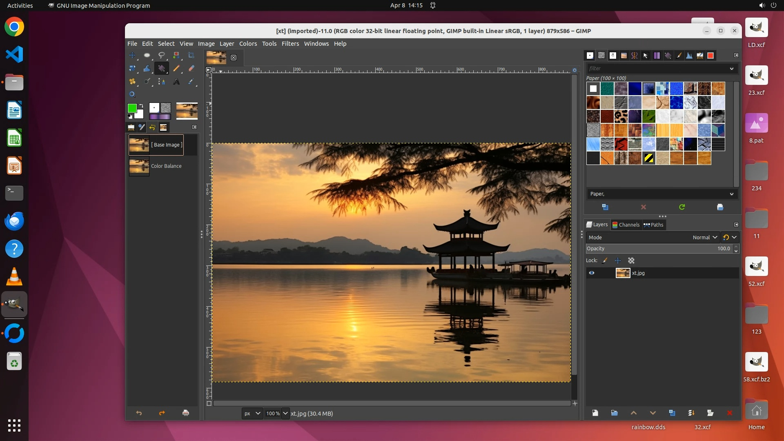Select the Eraser tool
Image resolution: width=784 pixels, height=441 pixels.
[191, 68]
